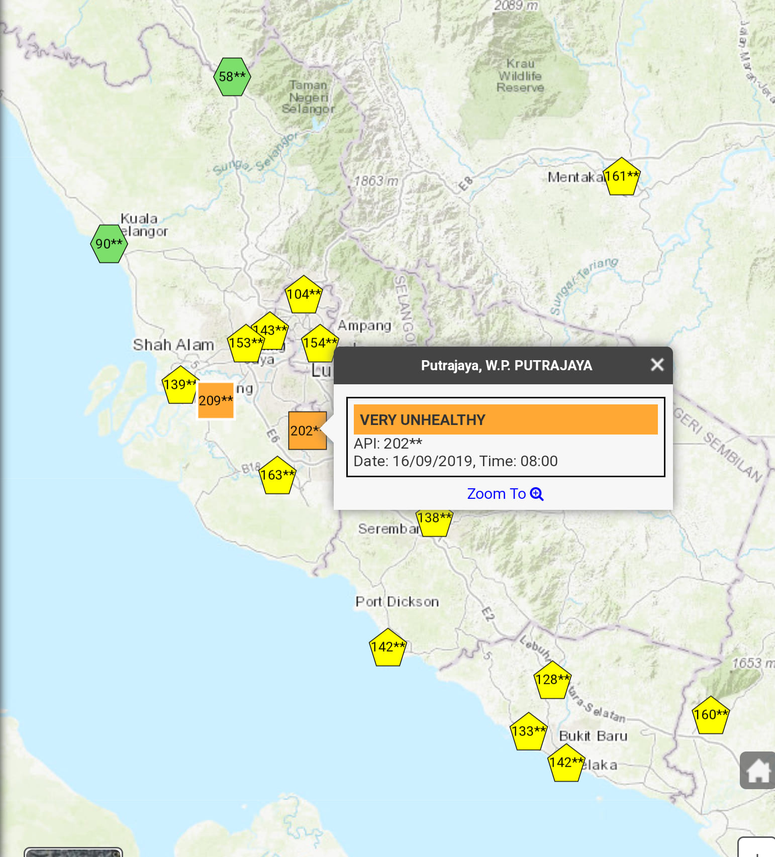The image size is (775, 857).
Task: Click the green 58** station marker
Action: [x=232, y=76]
